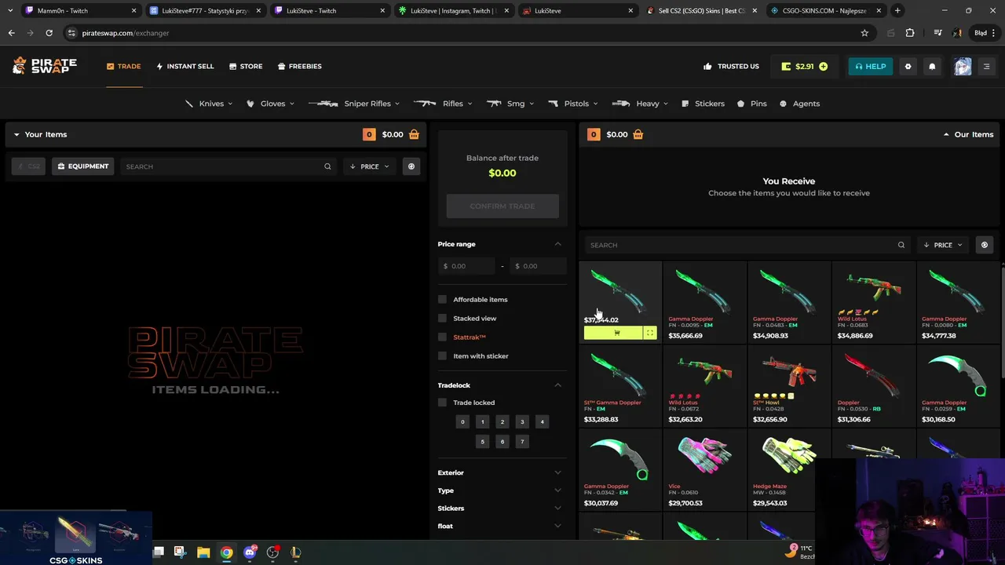Switch to the TRADE tab
The width and height of the screenshot is (1005, 565).
click(124, 66)
